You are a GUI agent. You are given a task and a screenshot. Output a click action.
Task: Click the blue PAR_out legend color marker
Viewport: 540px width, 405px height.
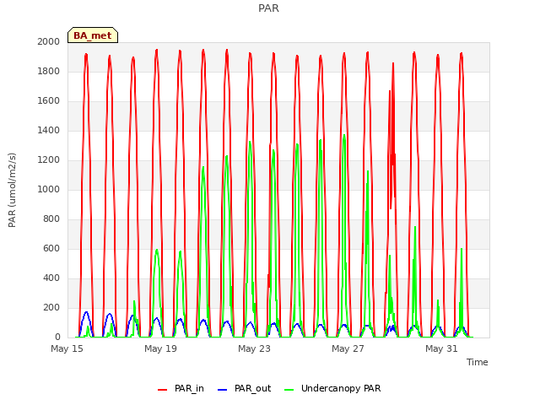(x=223, y=390)
